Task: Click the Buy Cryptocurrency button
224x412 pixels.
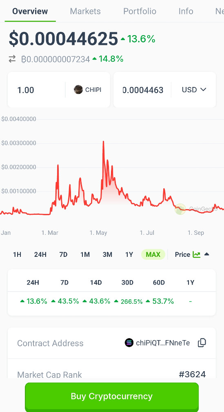Action: (112, 396)
